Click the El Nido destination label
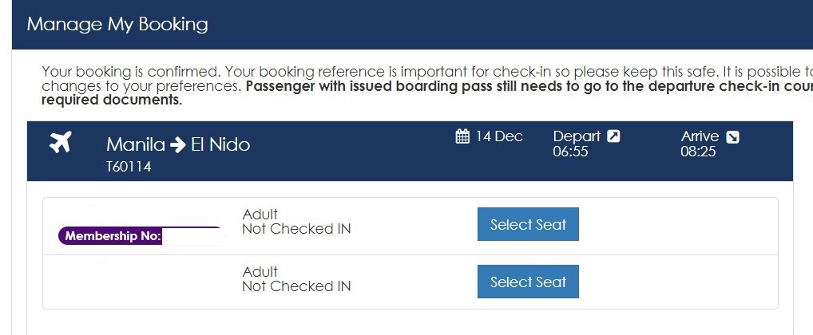Image resolution: width=813 pixels, height=335 pixels. point(220,144)
